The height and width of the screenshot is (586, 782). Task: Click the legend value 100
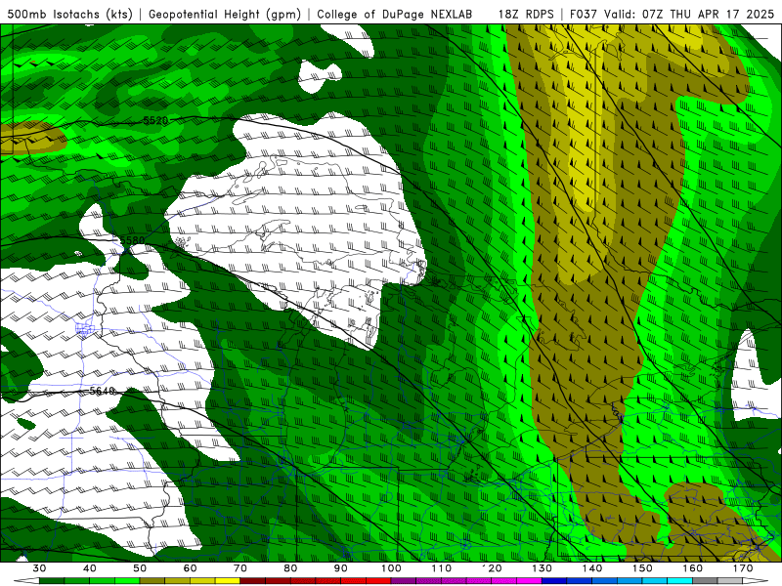[x=391, y=568]
